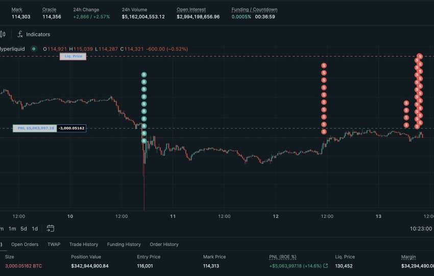Switch to the Open Orders tab

click(x=25, y=244)
